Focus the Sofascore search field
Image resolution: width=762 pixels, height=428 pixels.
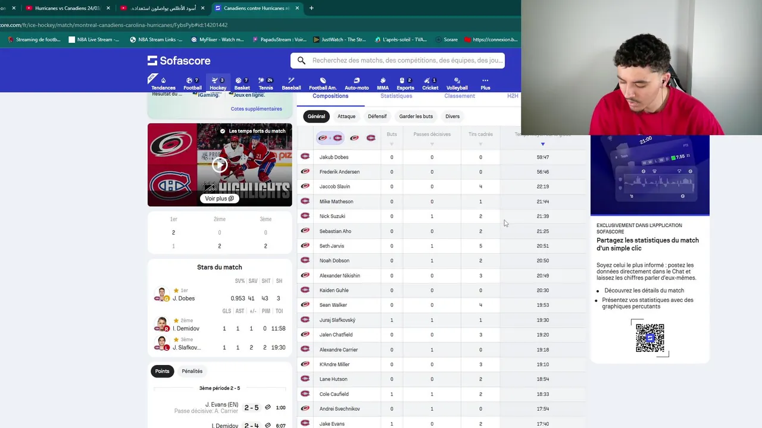click(398, 61)
